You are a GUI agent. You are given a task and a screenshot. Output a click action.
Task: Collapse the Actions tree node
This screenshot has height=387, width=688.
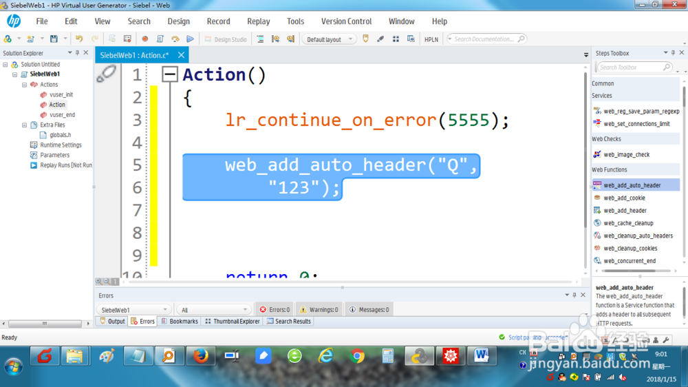[25, 85]
